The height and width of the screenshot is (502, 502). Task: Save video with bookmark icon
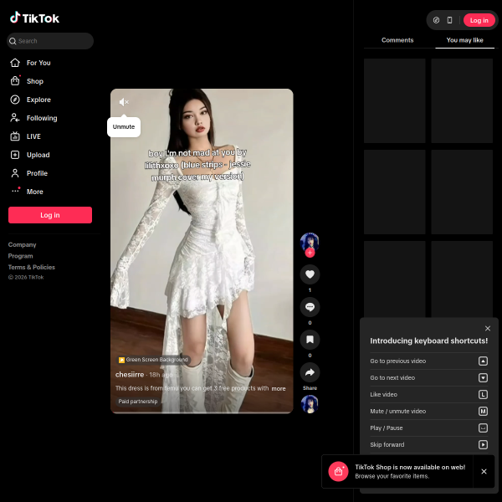[x=310, y=340]
